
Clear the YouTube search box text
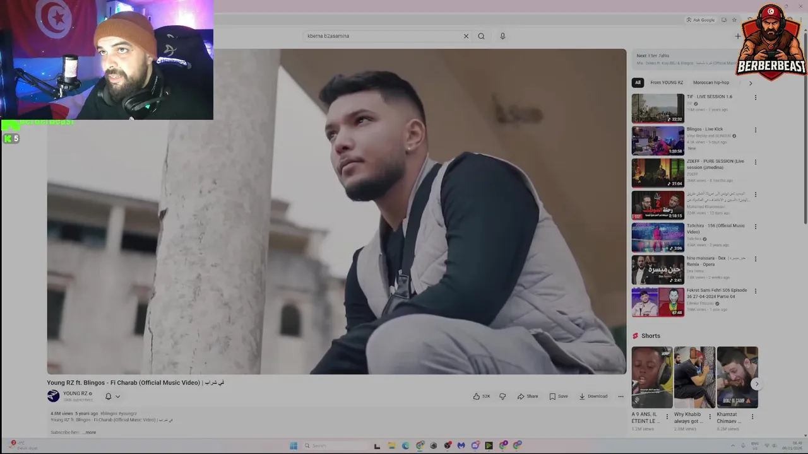466,36
